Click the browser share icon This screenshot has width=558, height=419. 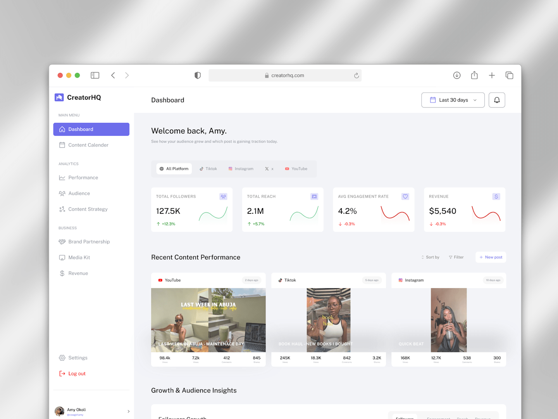(474, 75)
